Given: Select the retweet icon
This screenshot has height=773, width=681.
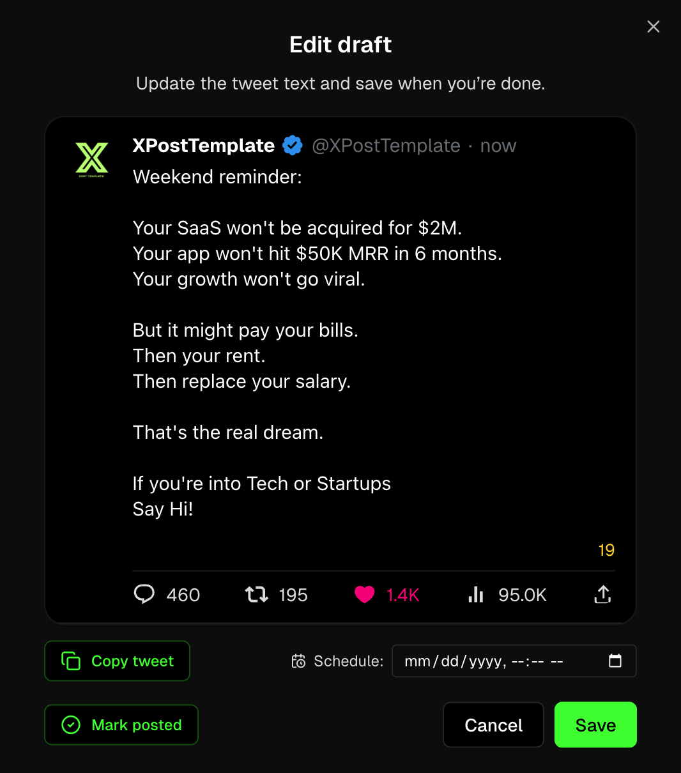Looking at the screenshot, I should (x=256, y=594).
